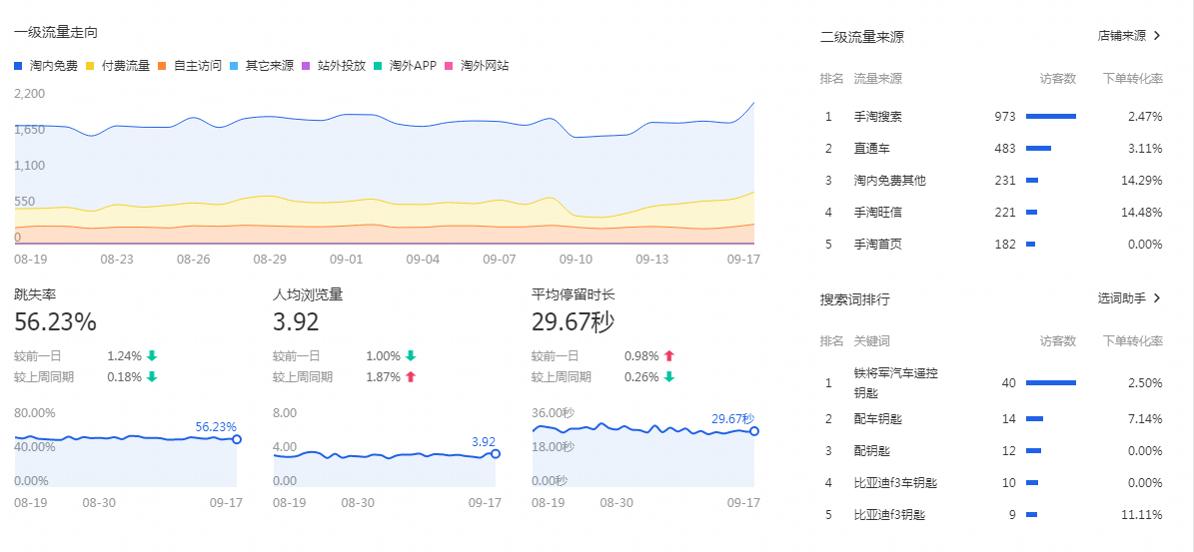Click the 一级流量走向 title
The width and height of the screenshot is (1194, 552).
click(56, 33)
